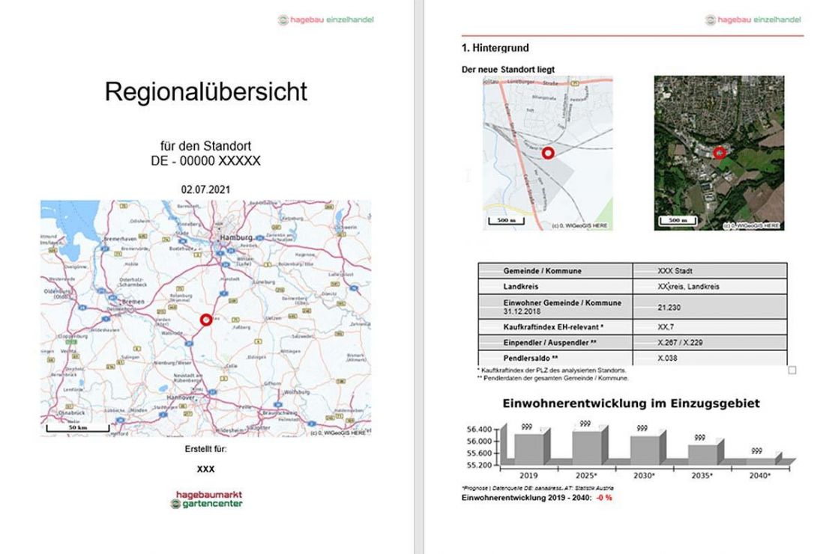Screen dimensions: 832x554
Task: Select the 'Einwohner Gemeinde / Kommune' cell
Action: point(555,307)
